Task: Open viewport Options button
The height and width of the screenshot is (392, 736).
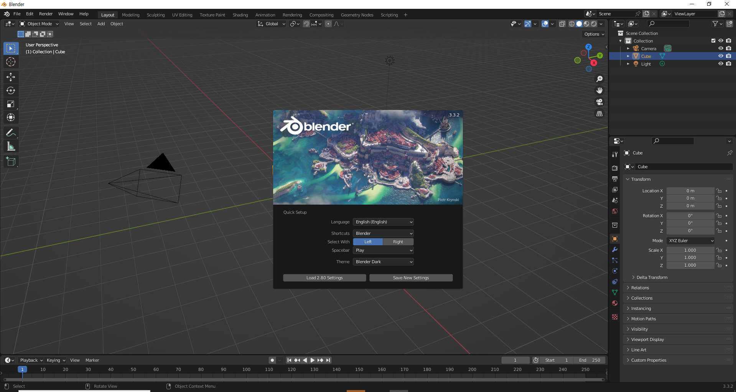Action: [x=594, y=34]
